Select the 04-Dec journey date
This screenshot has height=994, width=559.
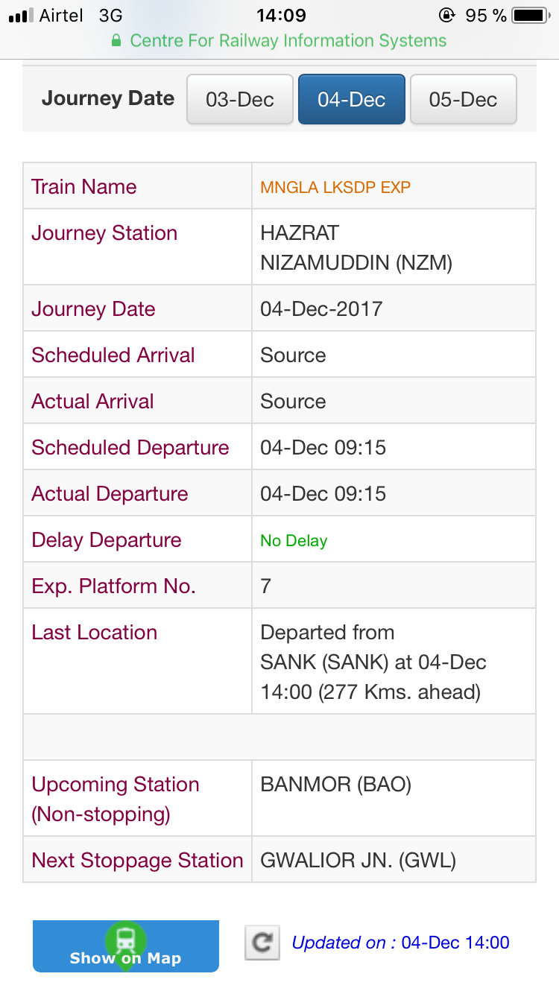pos(351,99)
